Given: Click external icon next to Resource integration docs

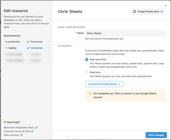Looking at the screenshot, I should [36, 128].
